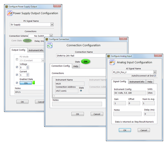The height and width of the screenshot is (146, 167).
Task: Switch to Instrument Info tab in Power Supply window
Action: [36, 50]
